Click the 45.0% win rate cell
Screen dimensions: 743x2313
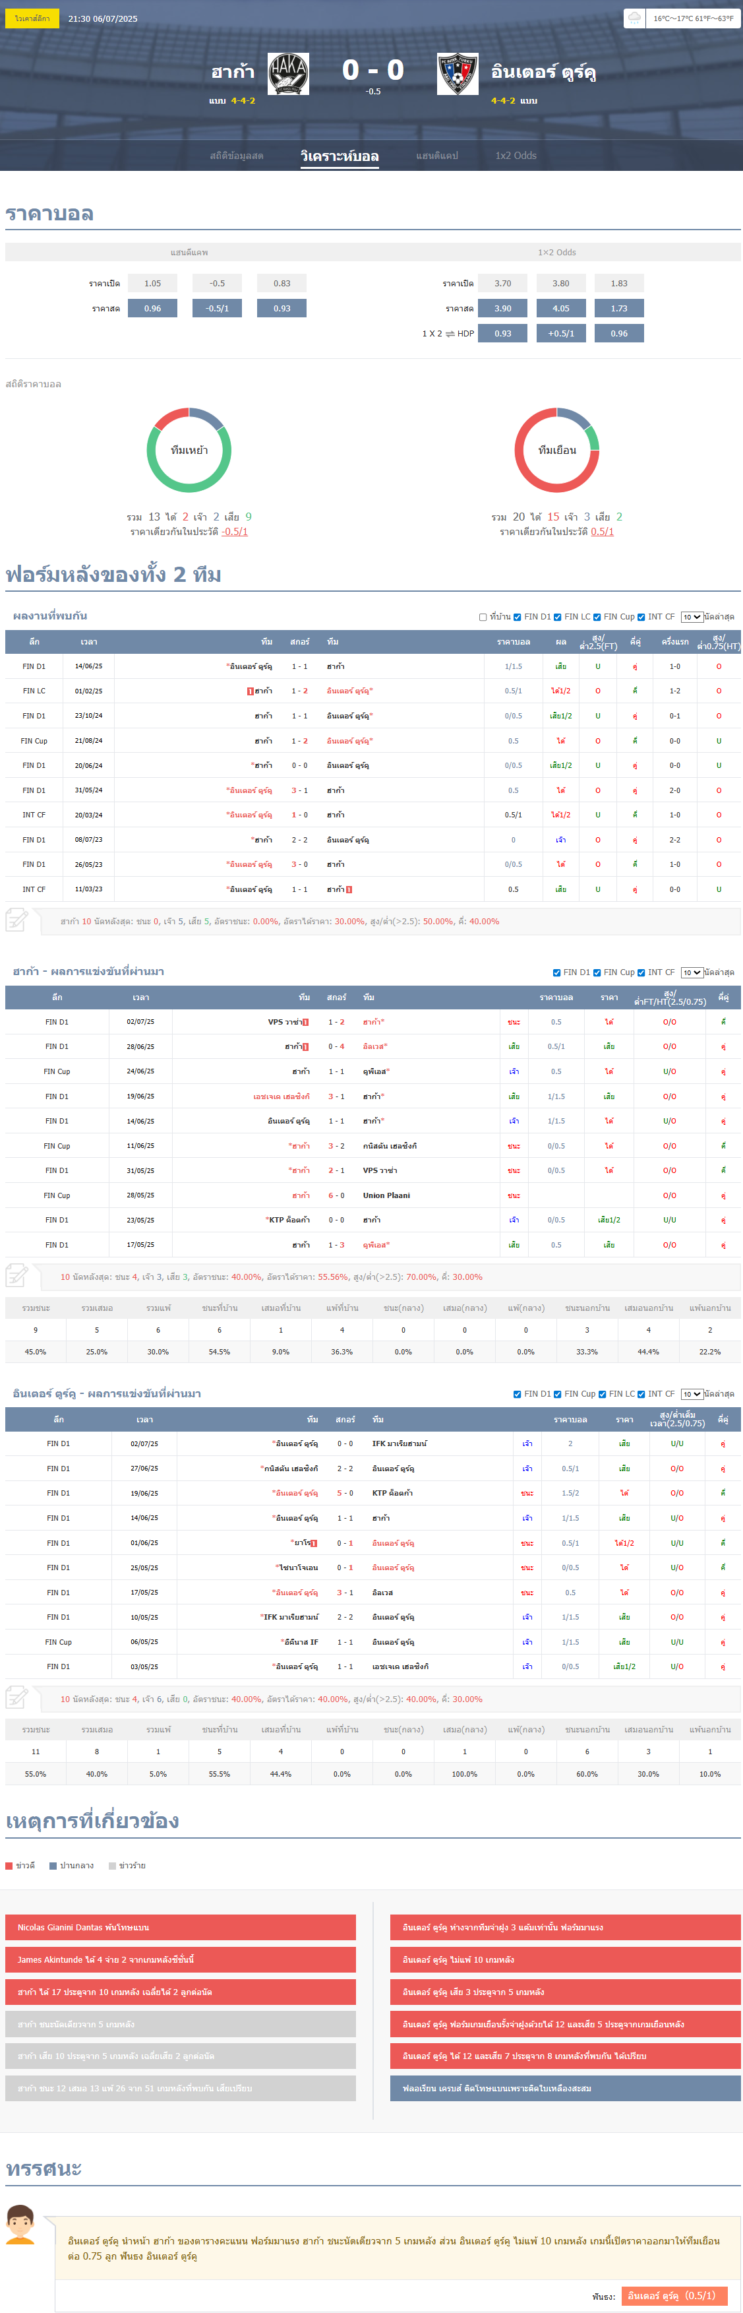(x=35, y=1351)
